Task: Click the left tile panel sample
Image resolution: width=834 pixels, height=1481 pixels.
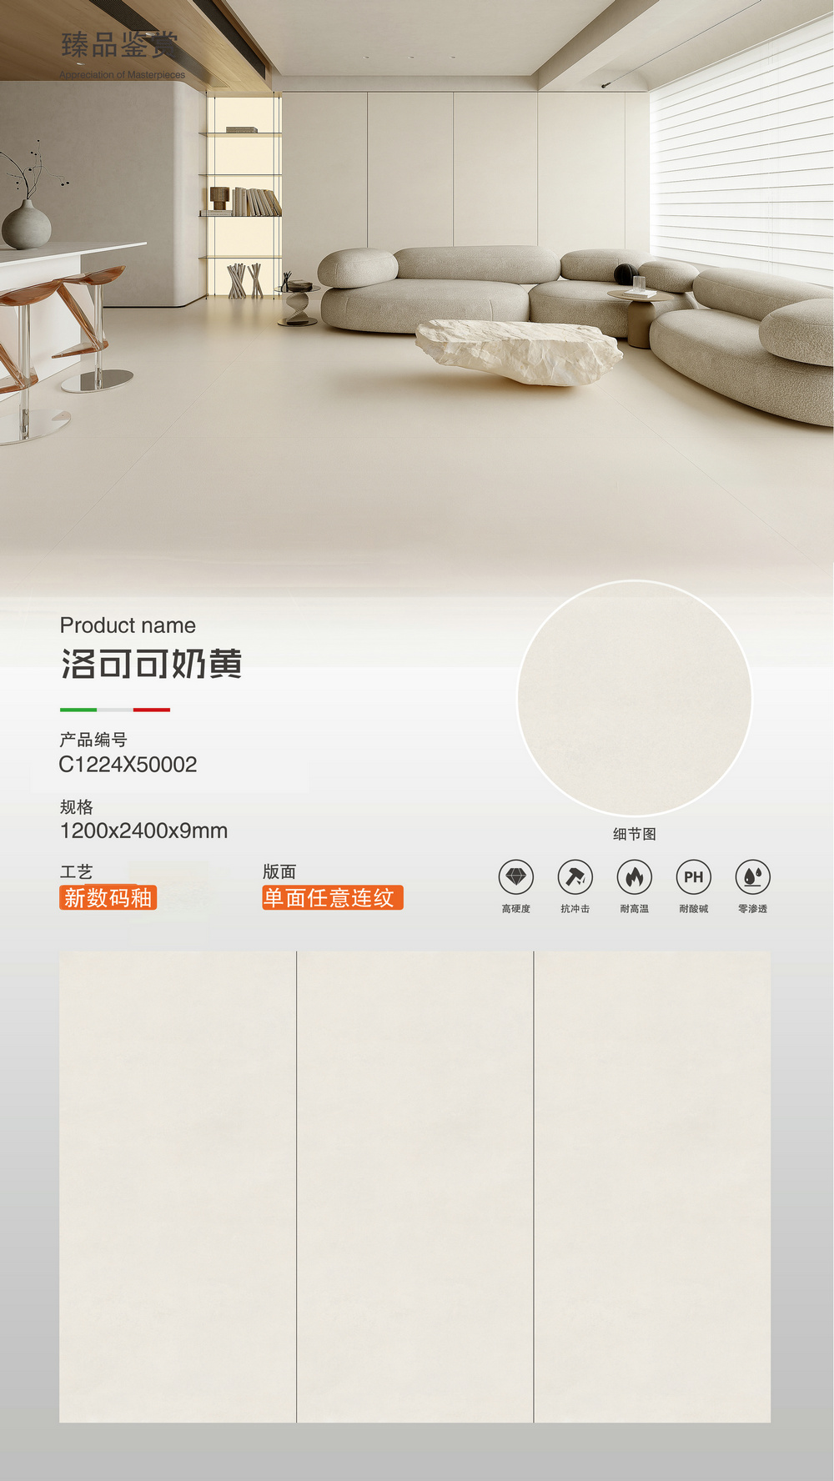Action: coord(178,1187)
